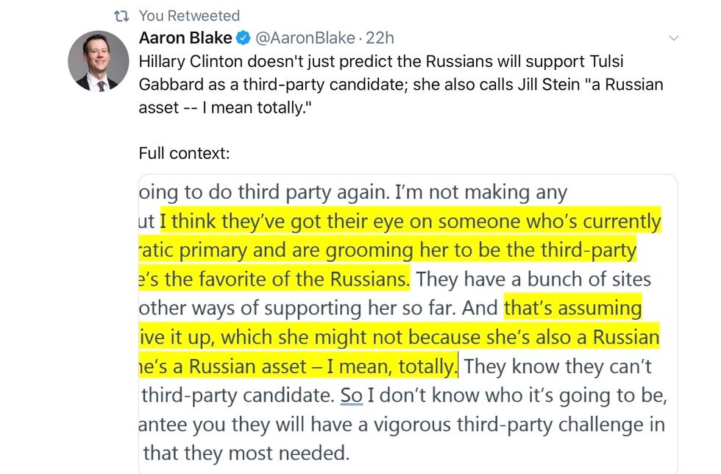Click the underlined So in the transcript
The width and height of the screenshot is (721, 474).
[352, 395]
